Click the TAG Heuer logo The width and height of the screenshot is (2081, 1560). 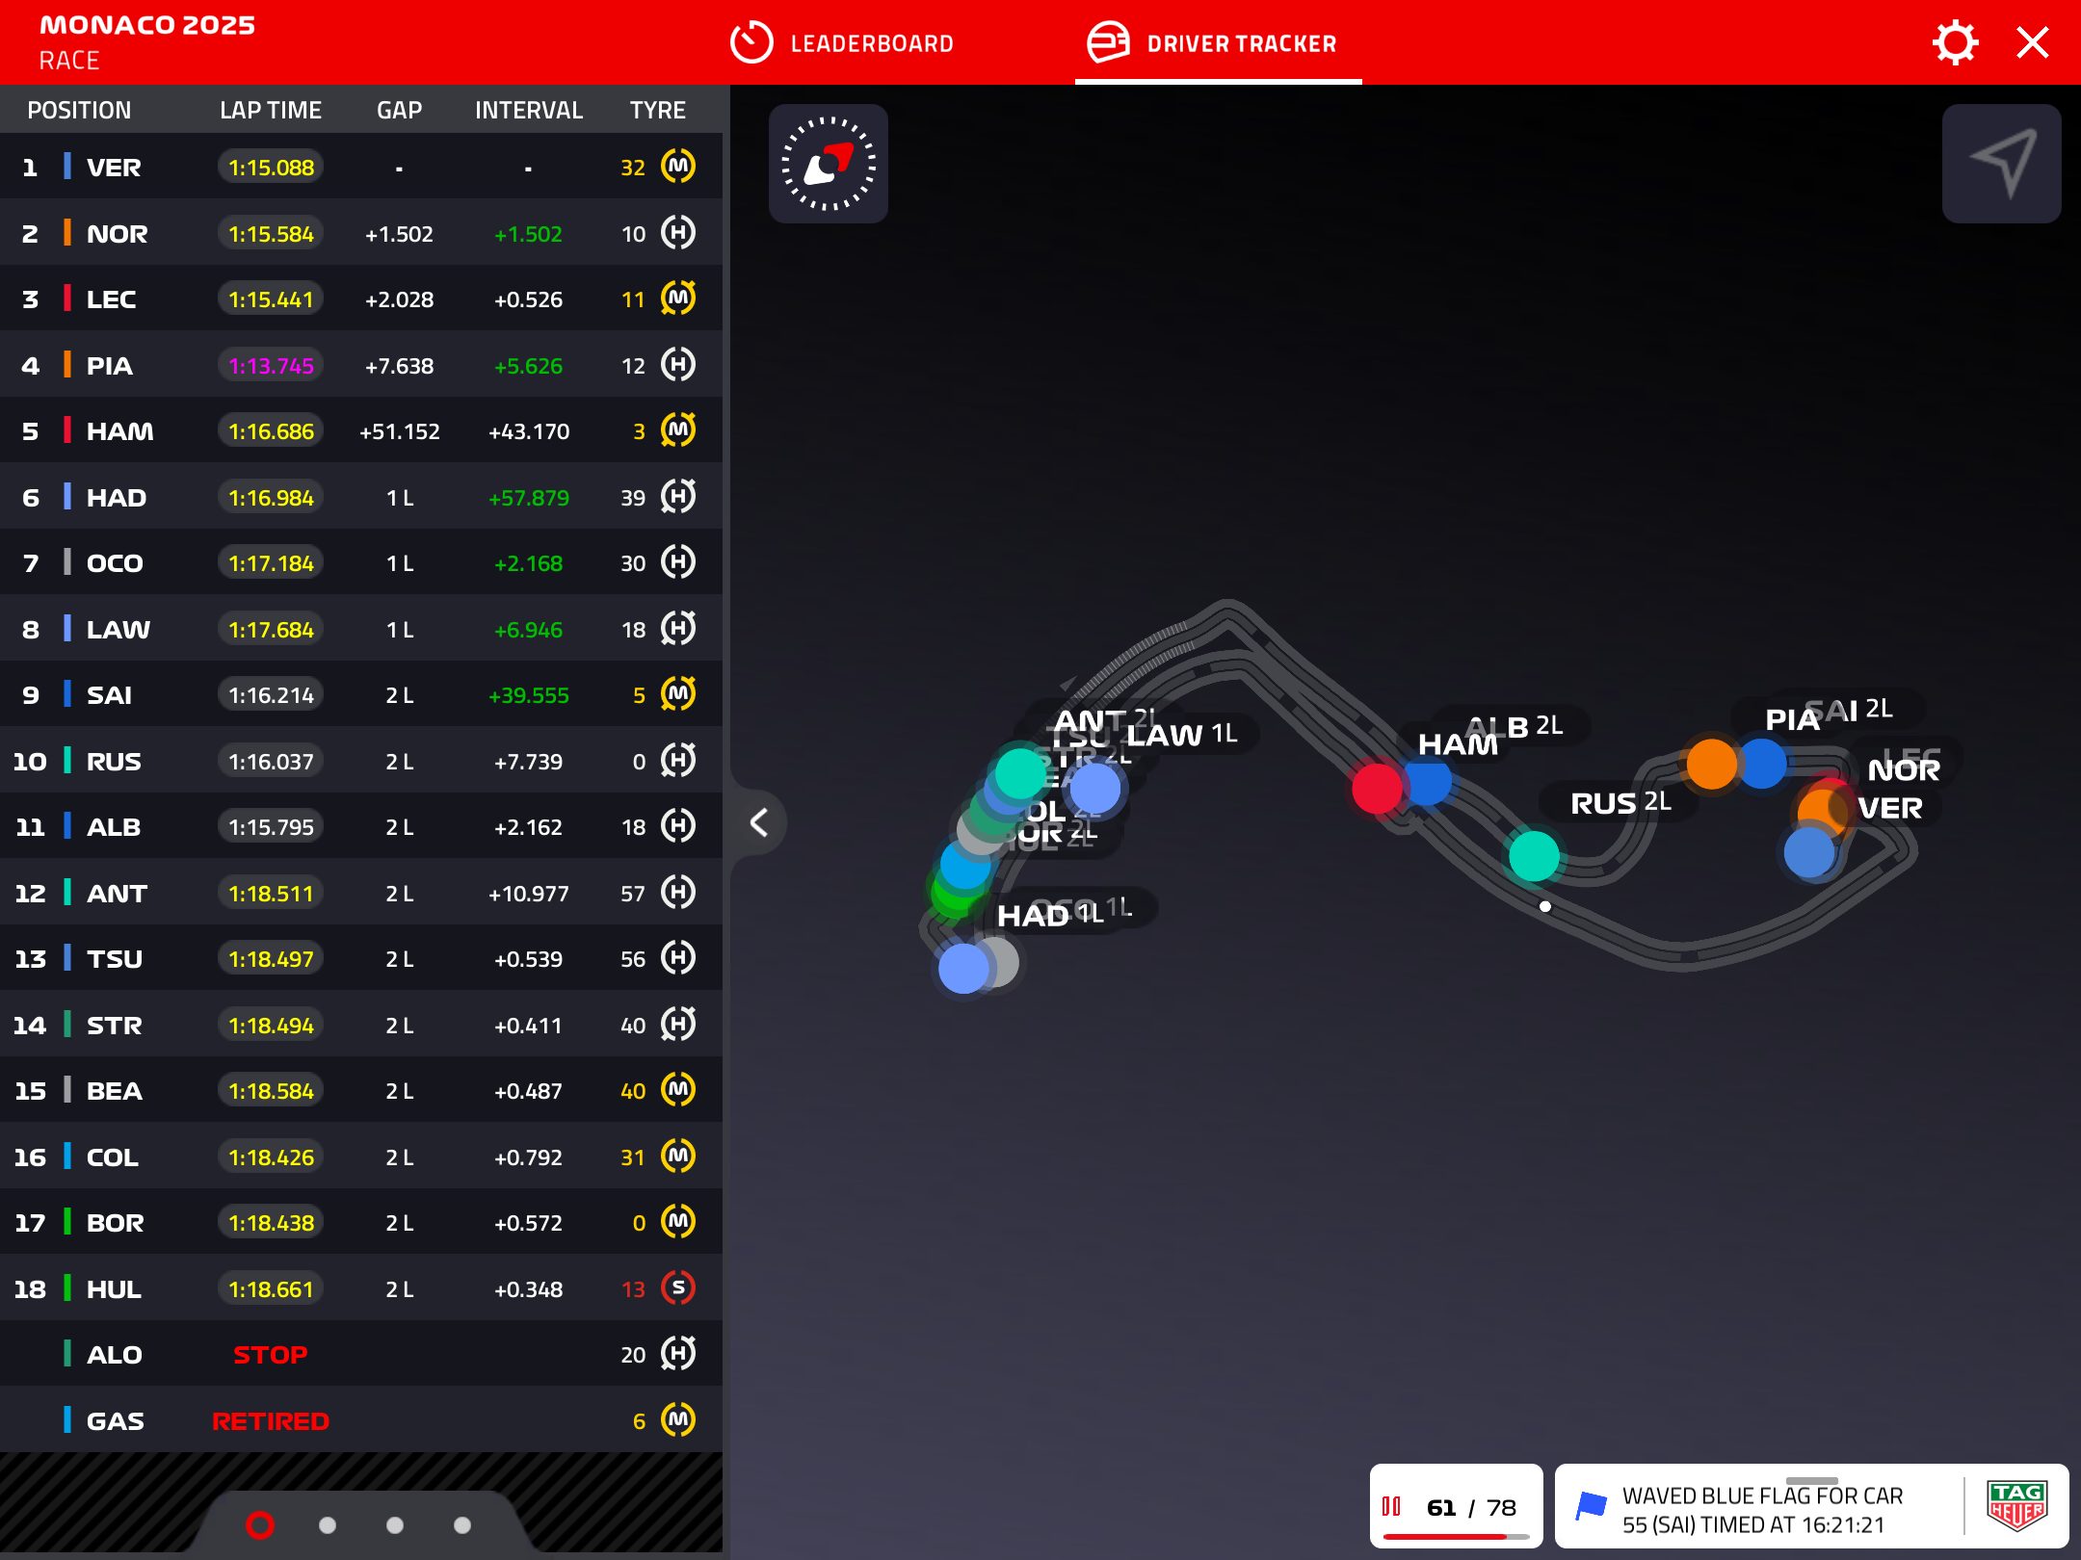(2016, 1507)
